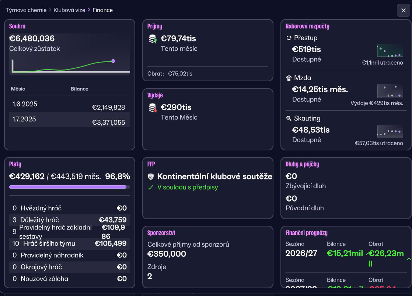Click the Přestup transfer arrows icon

(289, 38)
